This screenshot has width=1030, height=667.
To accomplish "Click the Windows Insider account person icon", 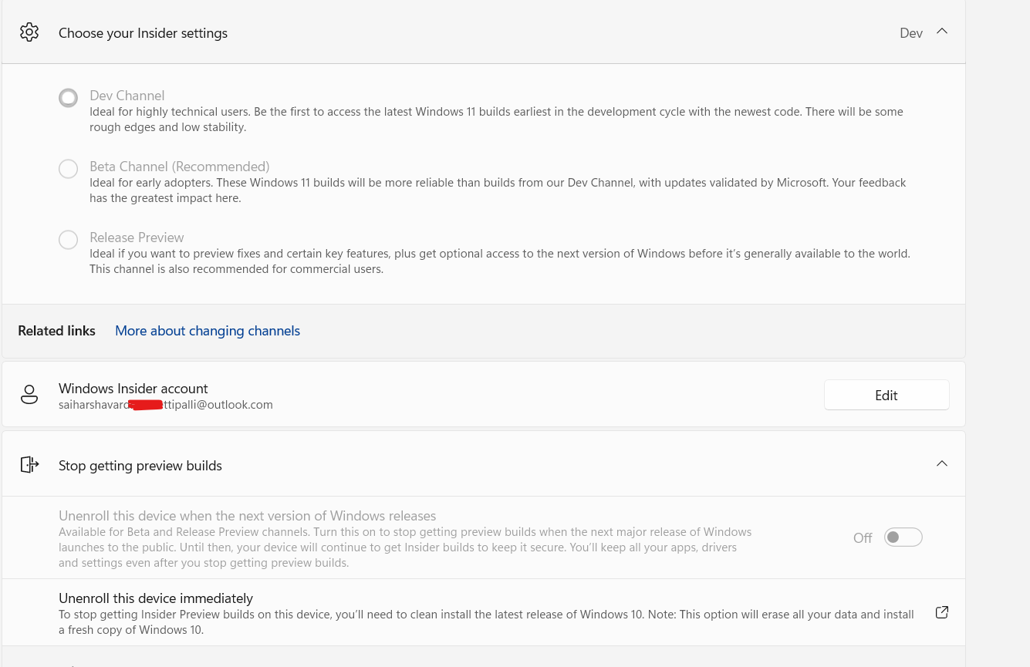I will pos(29,395).
